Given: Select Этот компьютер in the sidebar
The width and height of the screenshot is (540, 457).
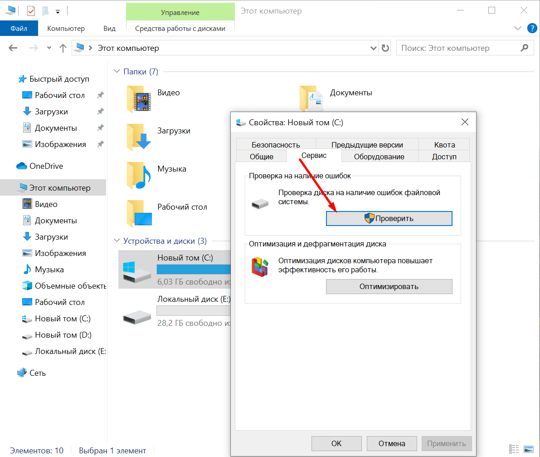Looking at the screenshot, I should (53, 187).
